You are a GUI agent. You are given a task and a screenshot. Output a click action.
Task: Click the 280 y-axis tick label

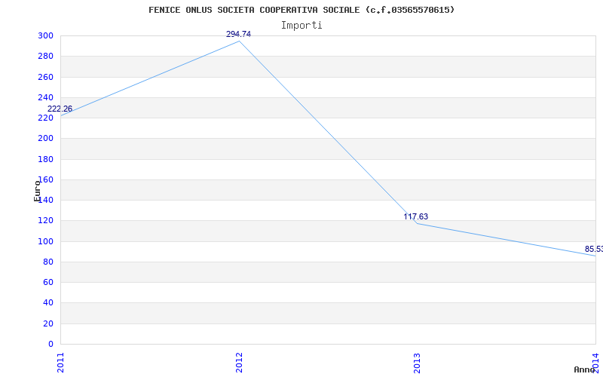(x=45, y=56)
